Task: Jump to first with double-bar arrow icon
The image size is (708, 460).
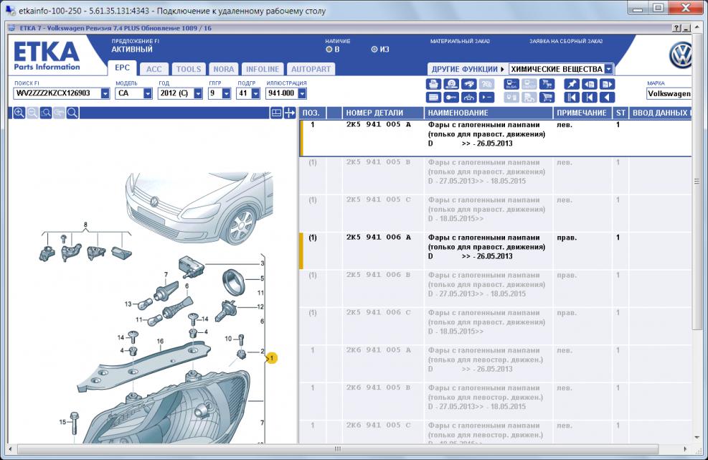Action: [x=572, y=97]
